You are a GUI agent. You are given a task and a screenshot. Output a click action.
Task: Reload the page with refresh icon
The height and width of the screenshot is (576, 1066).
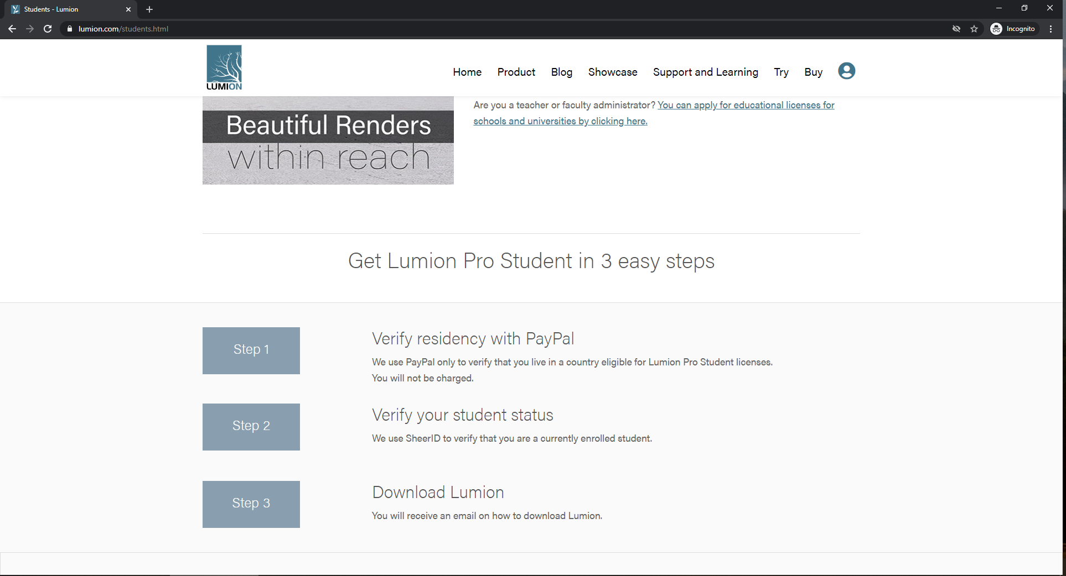(x=48, y=29)
